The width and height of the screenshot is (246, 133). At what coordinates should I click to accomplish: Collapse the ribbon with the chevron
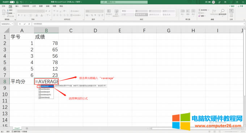pos(244,20)
